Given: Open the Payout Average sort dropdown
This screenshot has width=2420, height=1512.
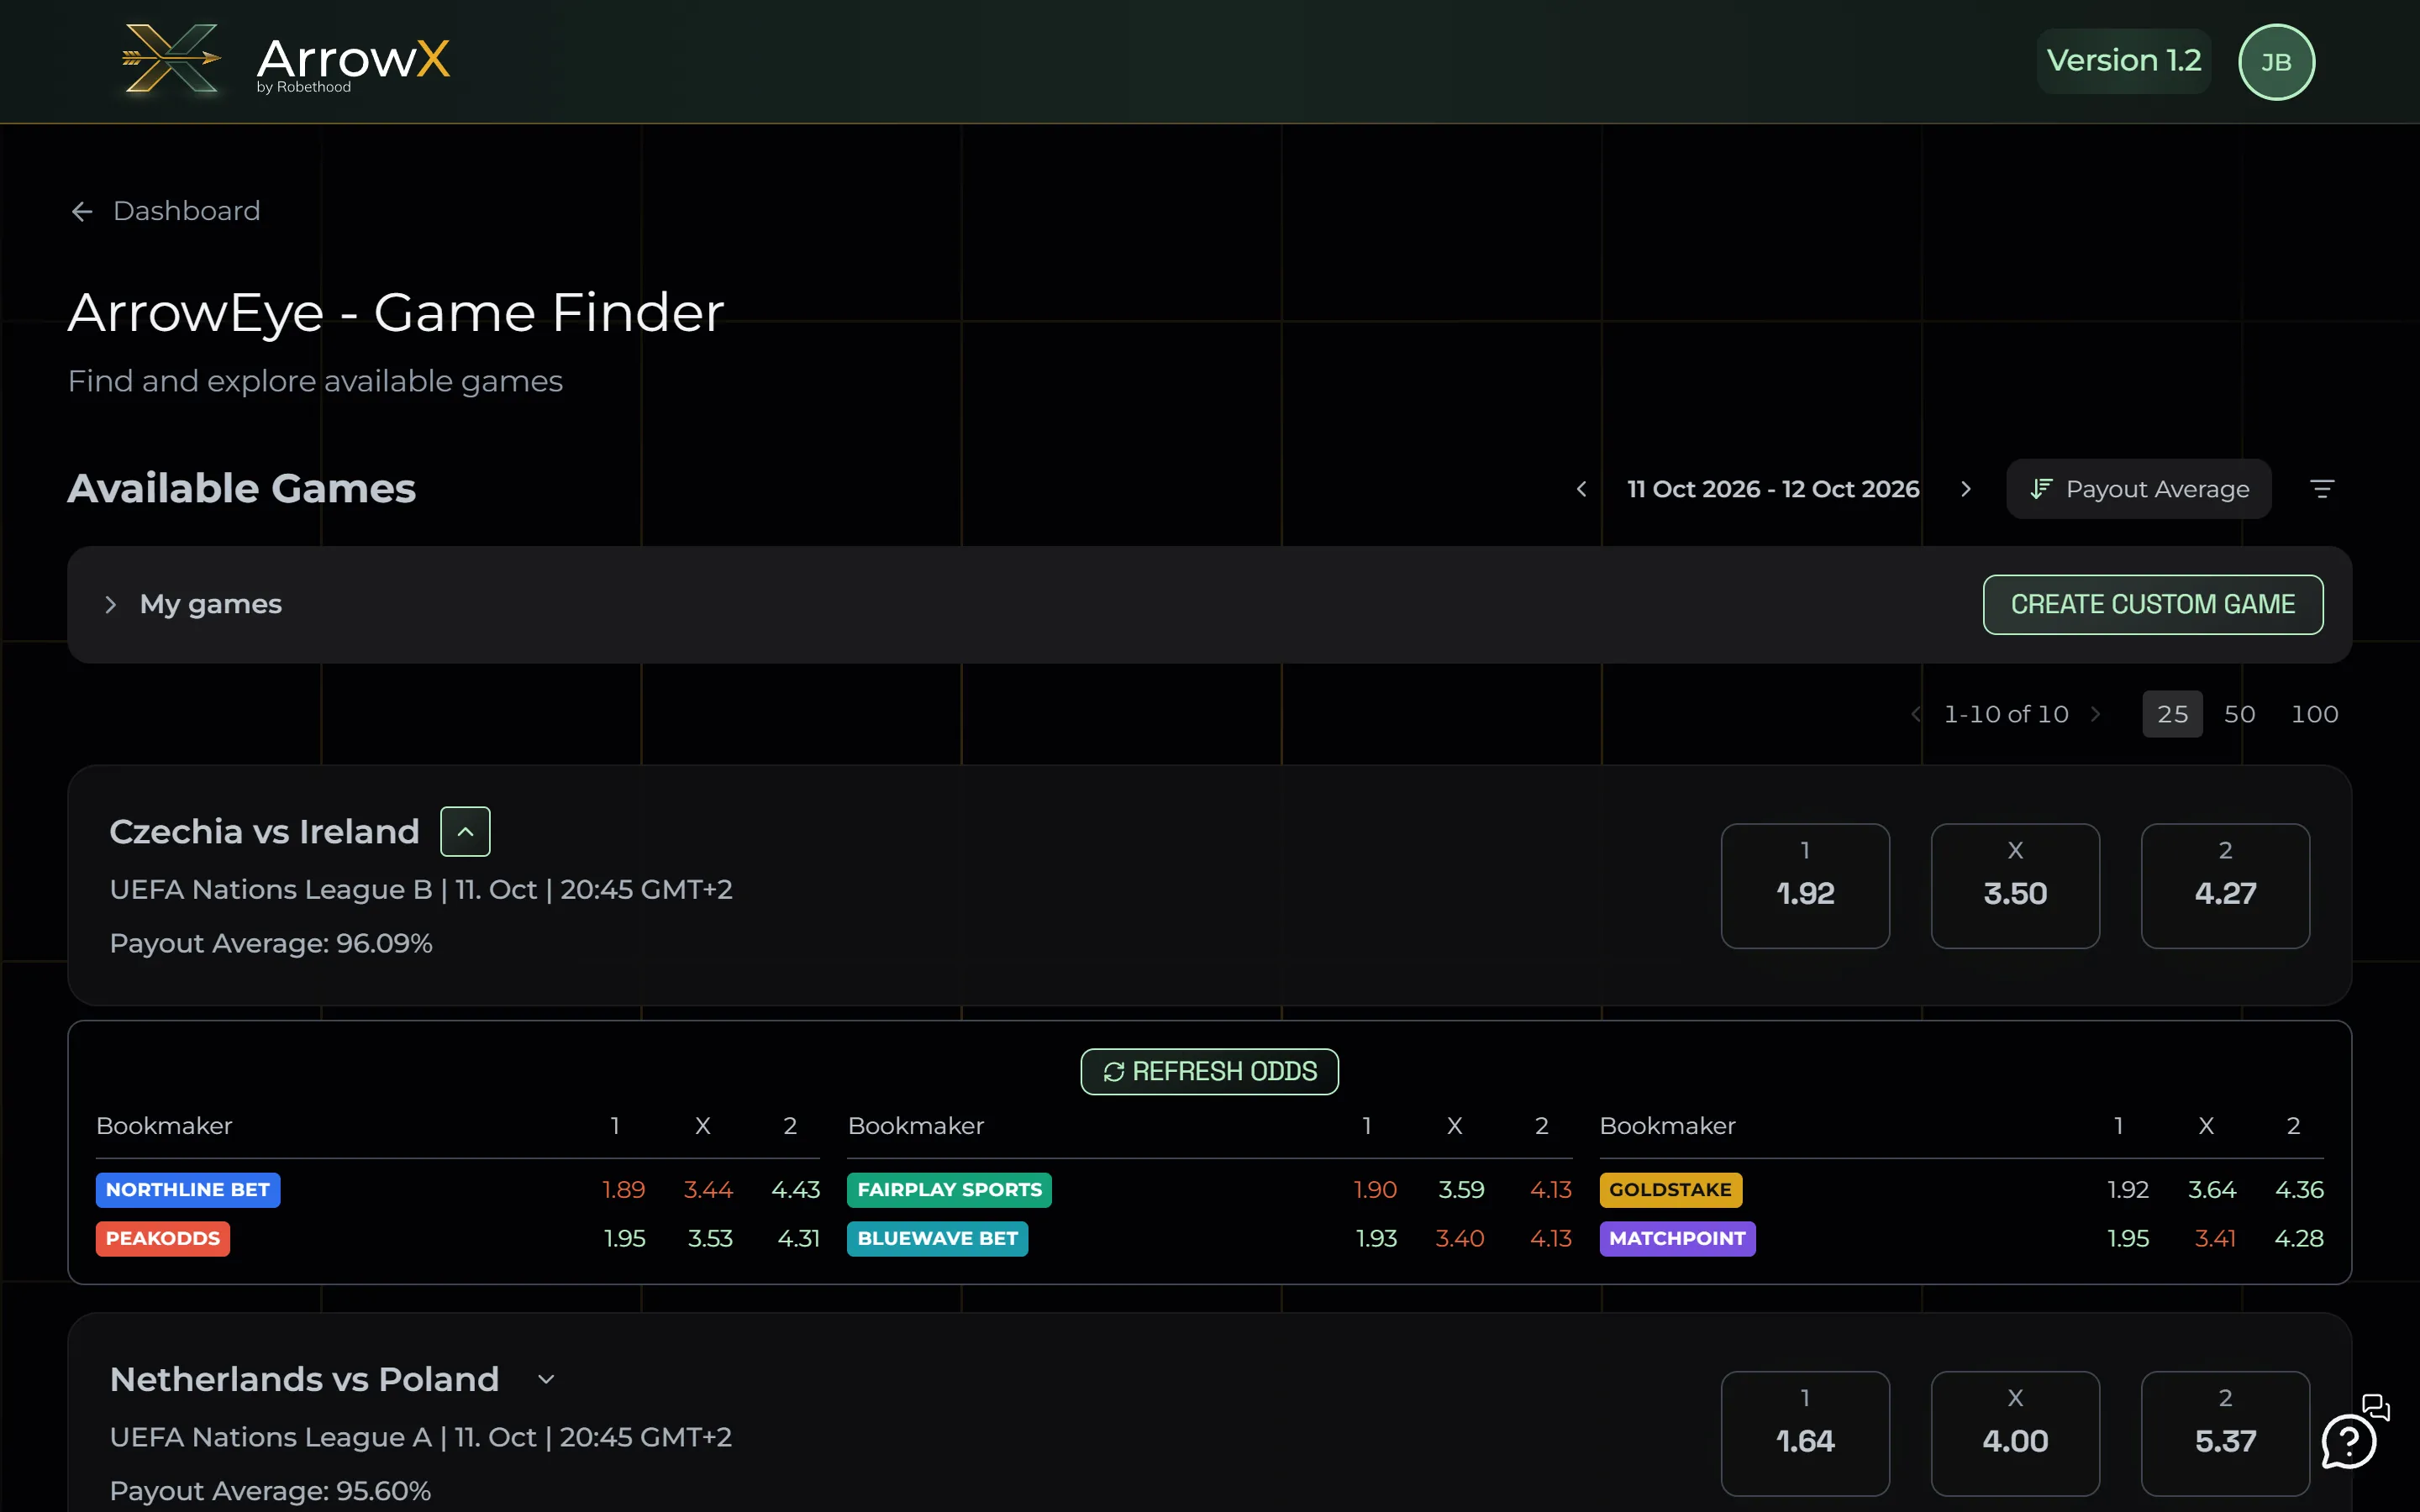Looking at the screenshot, I should (x=2138, y=489).
